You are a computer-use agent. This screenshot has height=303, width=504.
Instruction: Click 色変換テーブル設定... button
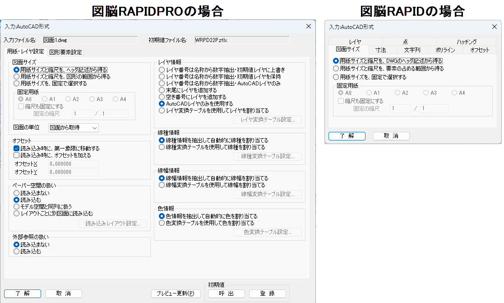(x=268, y=232)
